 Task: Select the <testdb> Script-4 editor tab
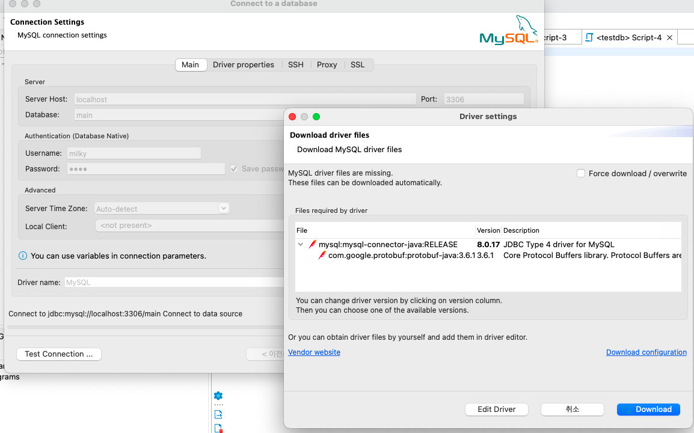(x=628, y=38)
